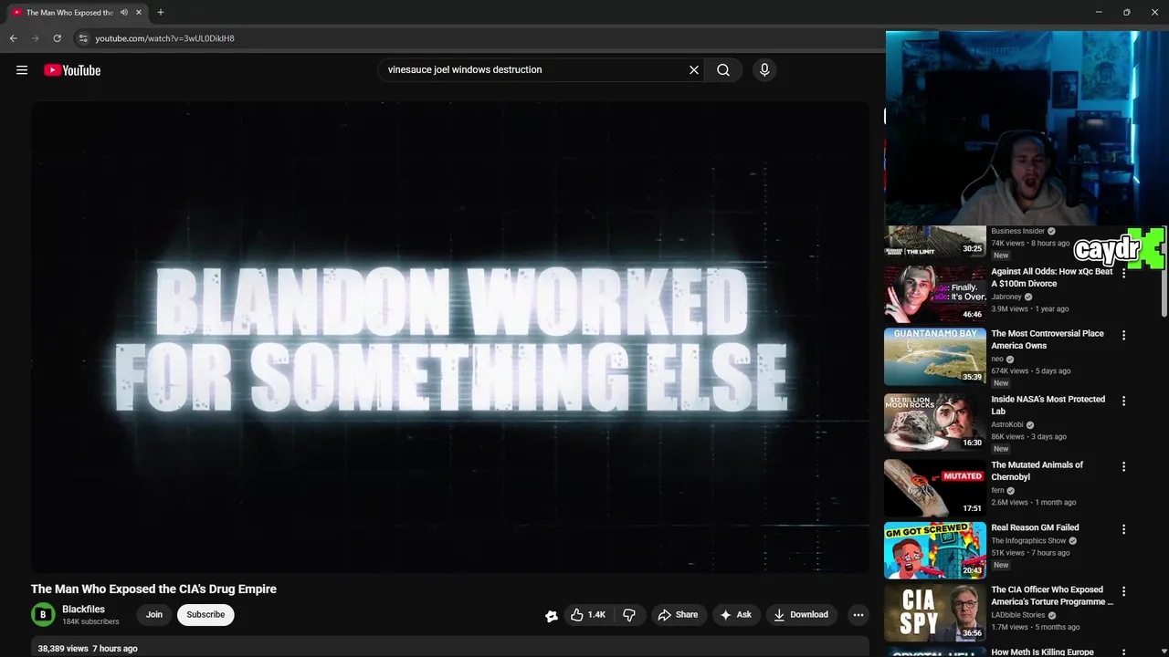
Task: Join the Blackfiles channel membership
Action: click(x=154, y=615)
